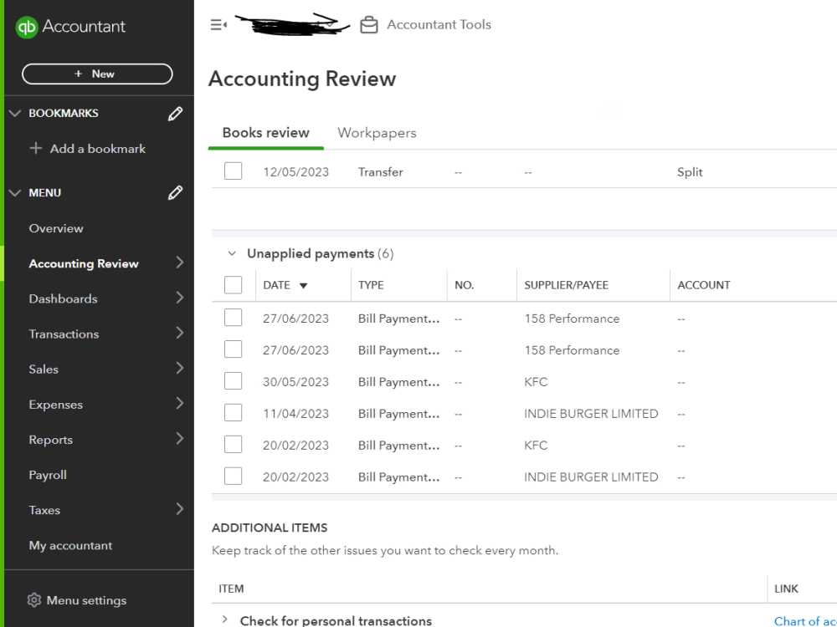Collapse the BOOKMARKS section chevron
The width and height of the screenshot is (837, 627).
(x=14, y=113)
